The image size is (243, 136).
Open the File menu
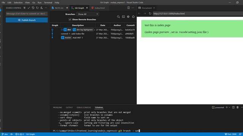coord(3,3)
